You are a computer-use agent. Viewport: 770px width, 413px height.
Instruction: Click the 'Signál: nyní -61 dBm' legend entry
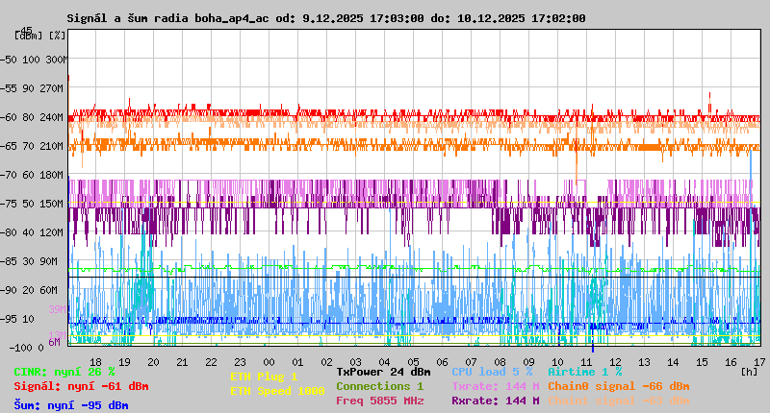click(81, 386)
